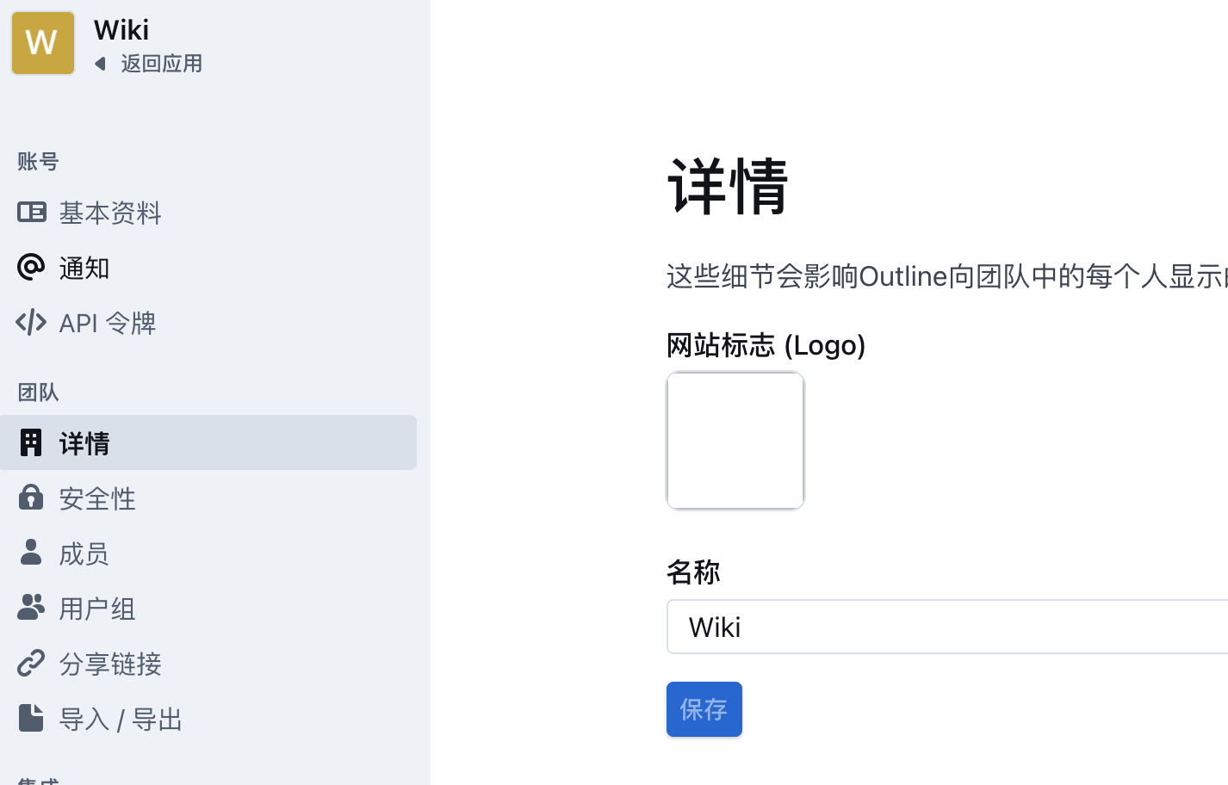Click the 详情 building icon

tap(31, 442)
